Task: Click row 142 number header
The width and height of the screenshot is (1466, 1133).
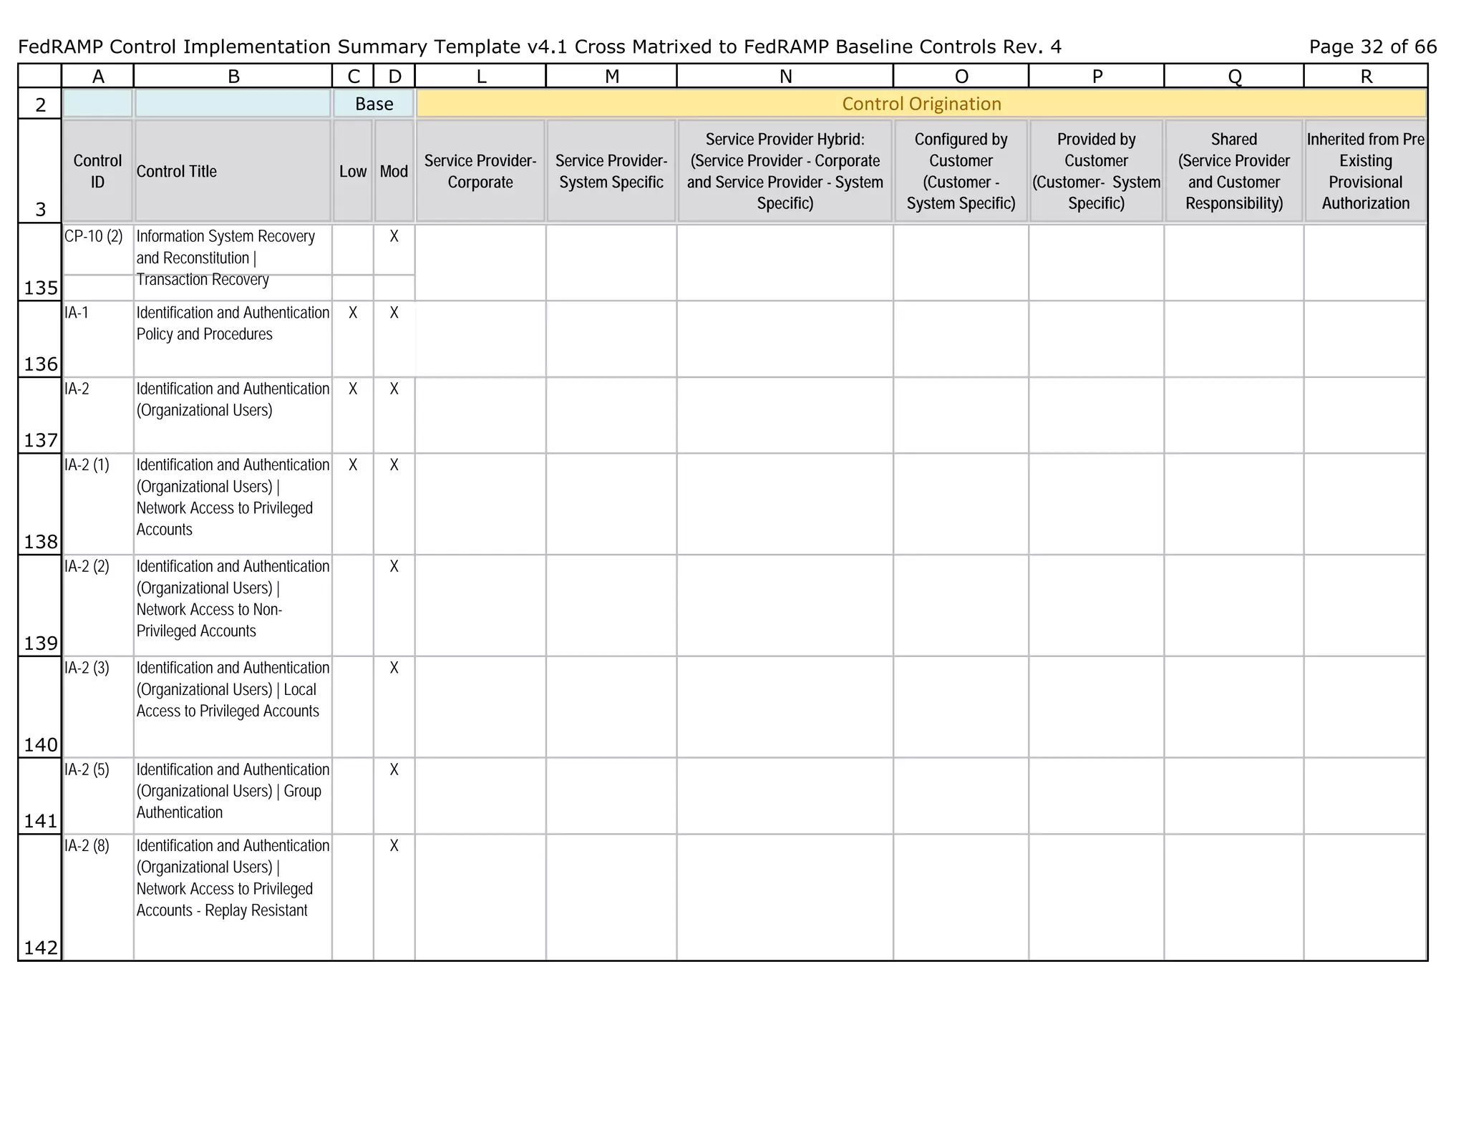Action: pos(40,898)
